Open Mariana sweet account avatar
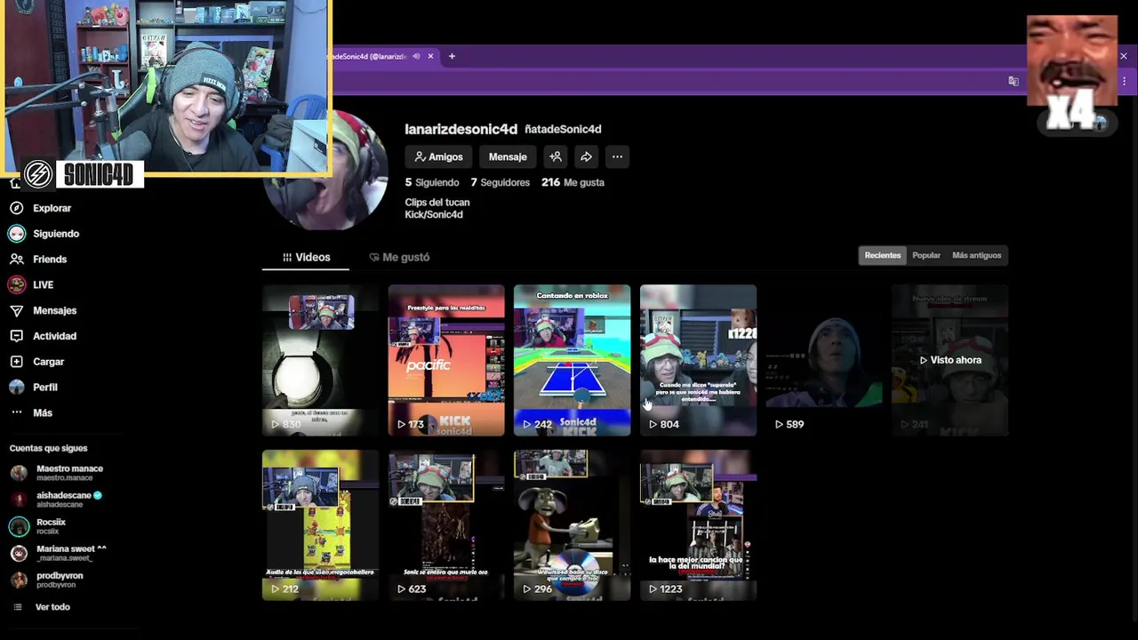Screen dimensions: 1138x640 click(19, 553)
